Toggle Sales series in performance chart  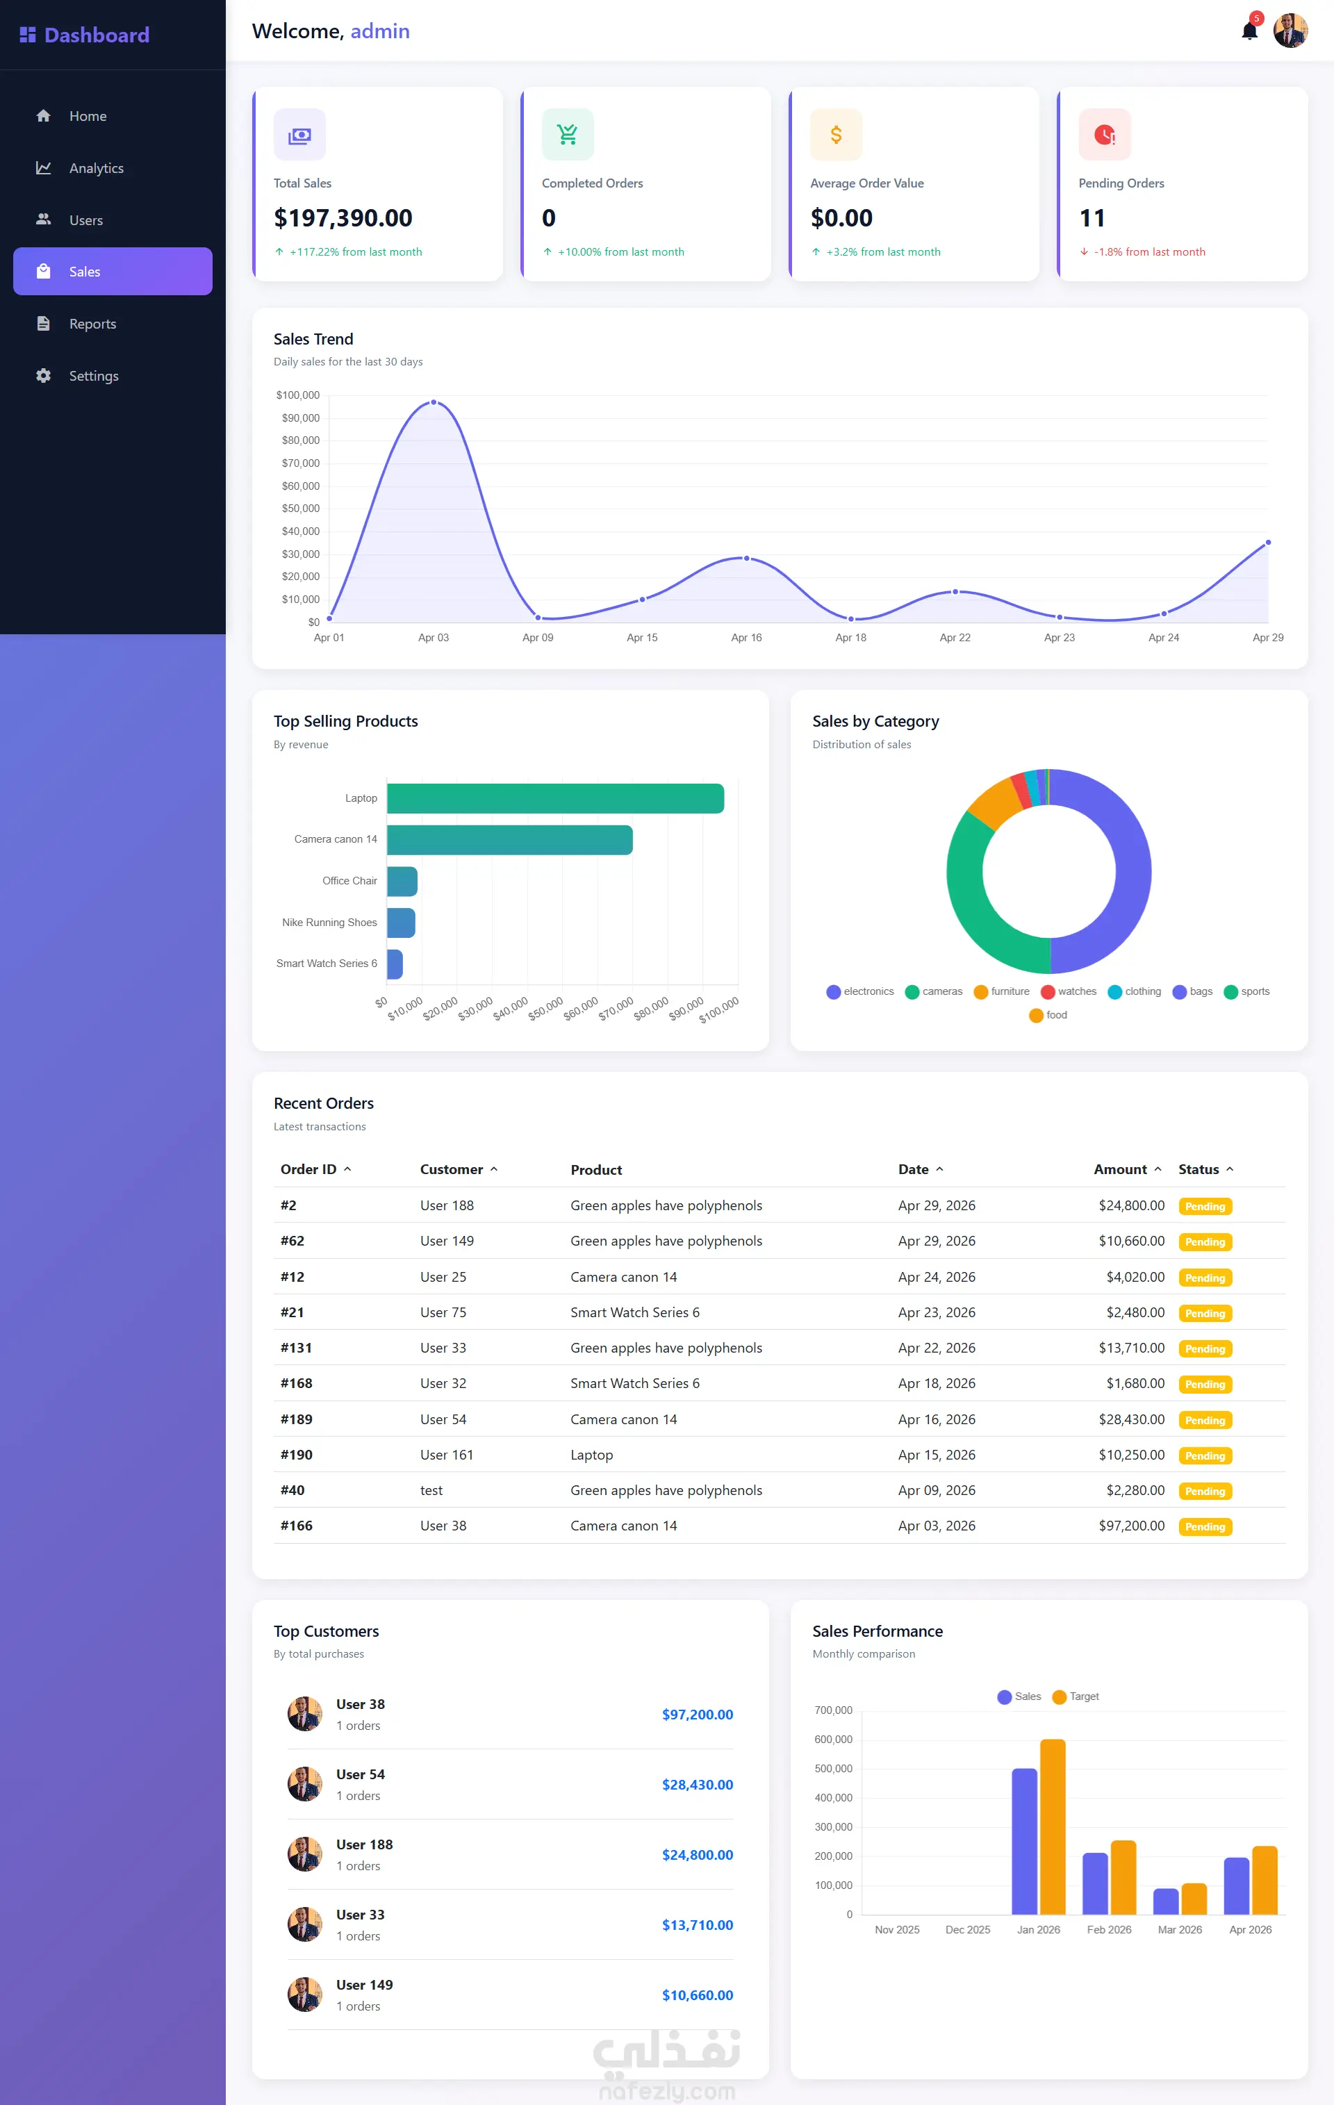(x=1019, y=1697)
